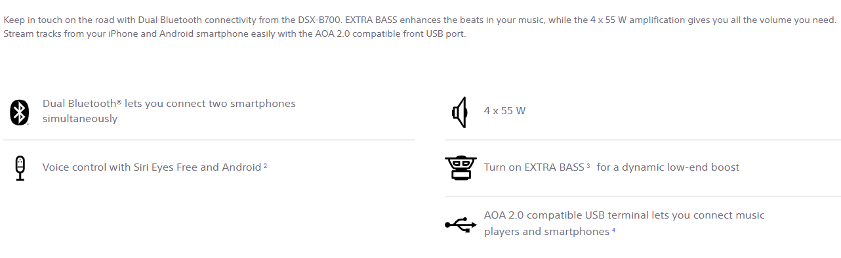Screen dimensions: 841x258
Task: Select the microphone voice control icon
Action: 20,168
